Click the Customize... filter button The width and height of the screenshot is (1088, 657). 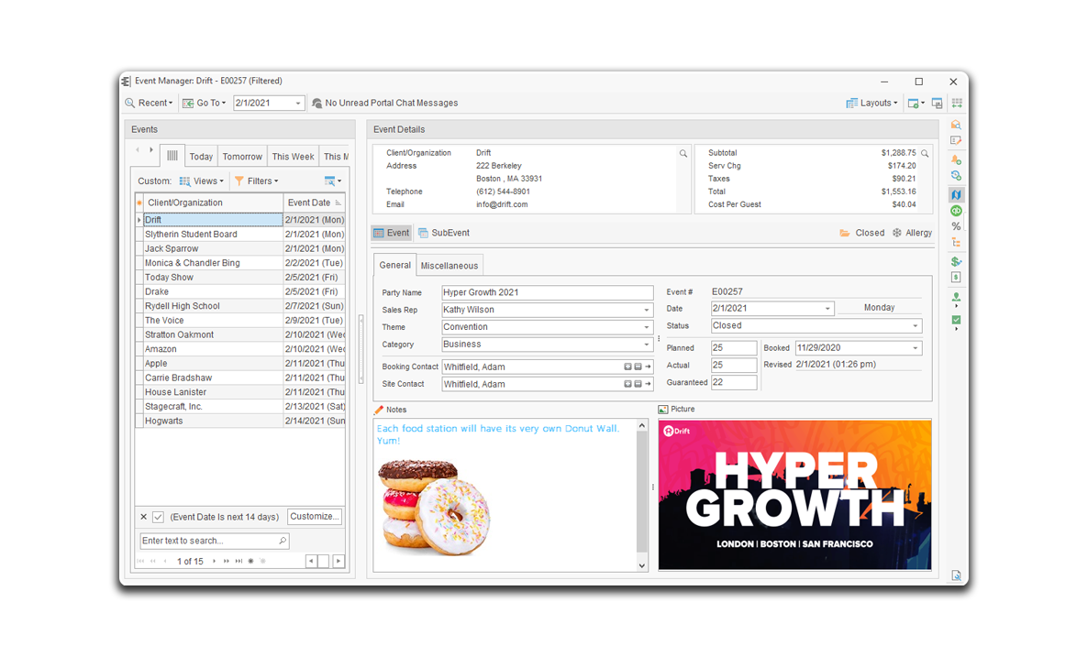(x=315, y=516)
